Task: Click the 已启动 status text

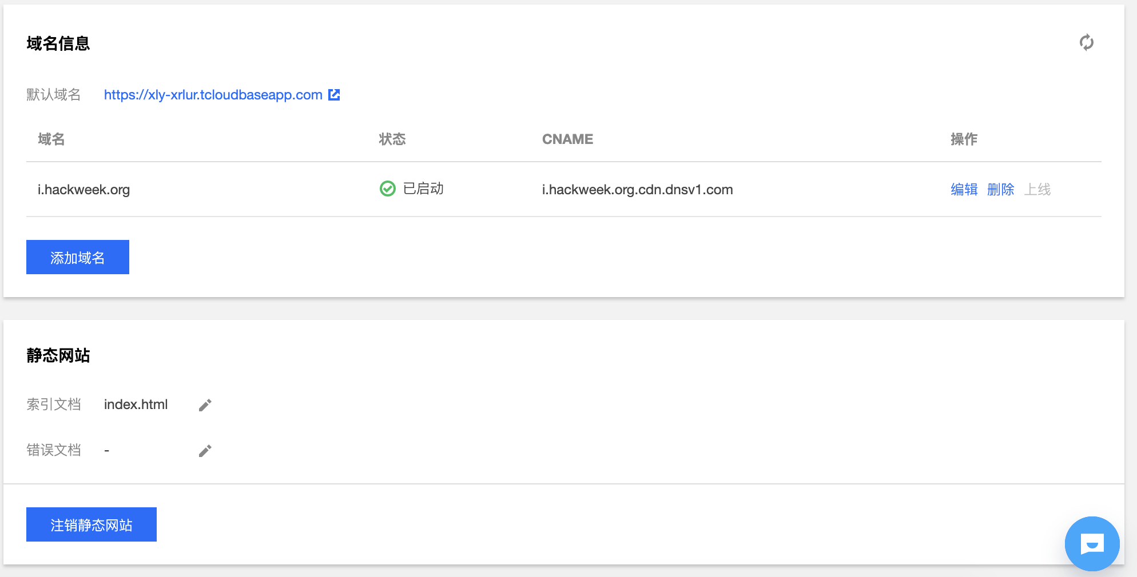Action: 423,189
